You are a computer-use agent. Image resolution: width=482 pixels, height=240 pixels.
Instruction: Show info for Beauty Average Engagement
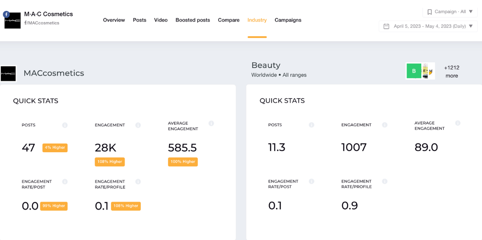tap(458, 123)
